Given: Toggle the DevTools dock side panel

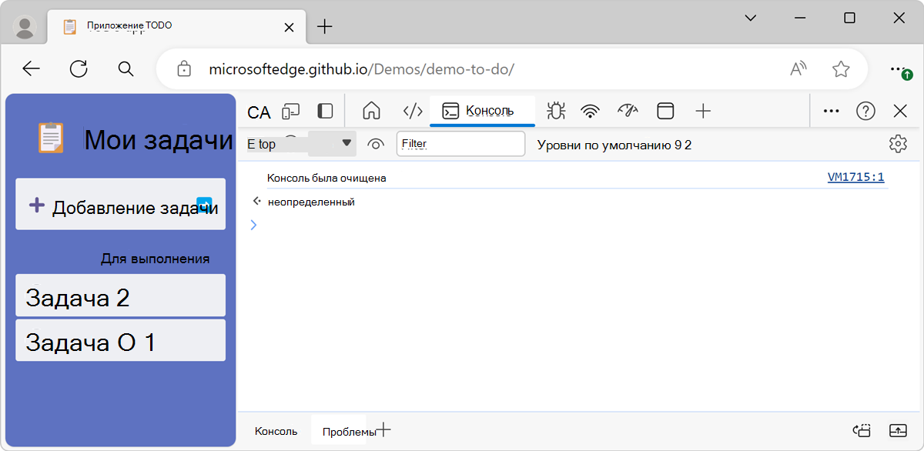Looking at the screenshot, I should point(324,110).
